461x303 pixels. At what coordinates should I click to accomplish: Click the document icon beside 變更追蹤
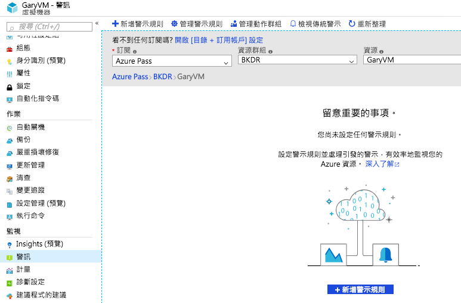pos(10,192)
